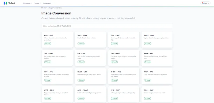Open the AVIF → JPG tool card
Image resolution: width=214 pixels, height=103 pixels.
(157, 76)
